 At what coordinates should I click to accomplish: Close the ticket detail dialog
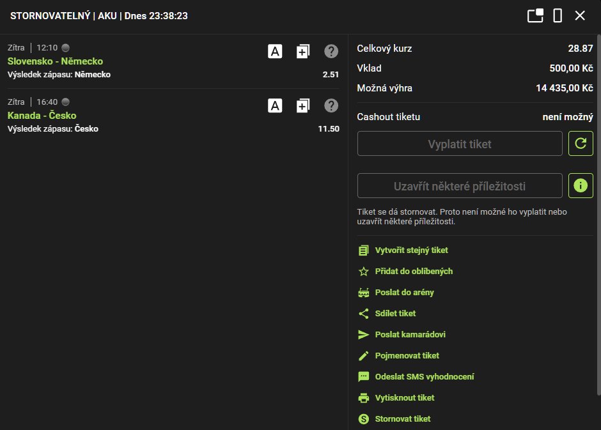pyautogui.click(x=580, y=16)
